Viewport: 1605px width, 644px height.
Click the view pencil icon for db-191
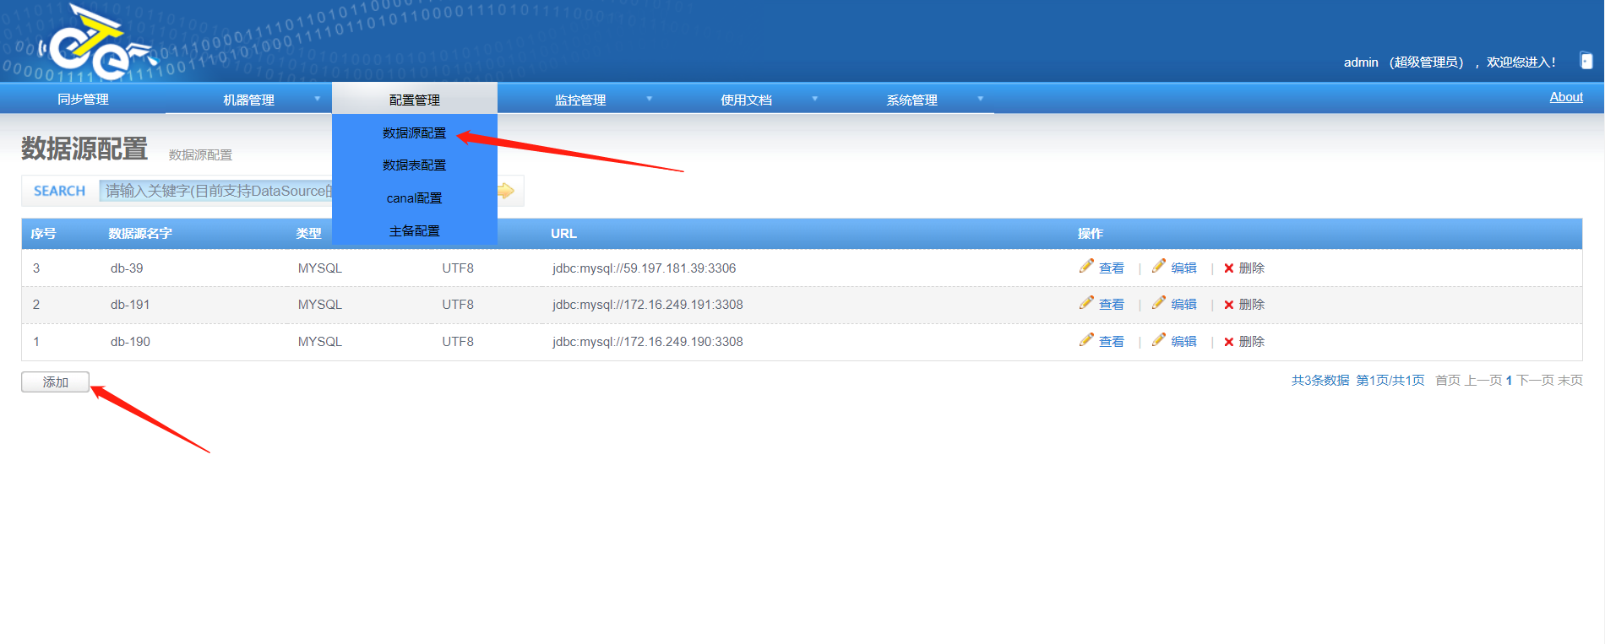[x=1086, y=302]
